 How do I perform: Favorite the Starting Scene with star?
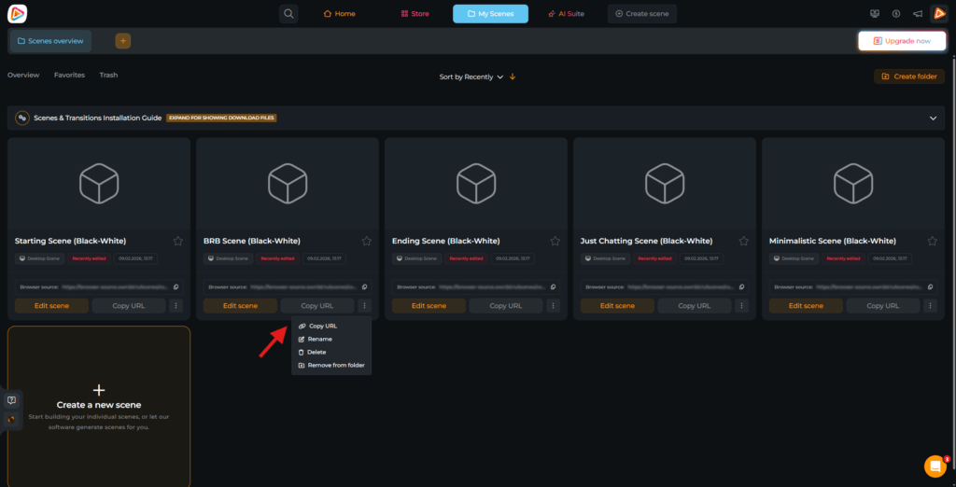click(177, 241)
